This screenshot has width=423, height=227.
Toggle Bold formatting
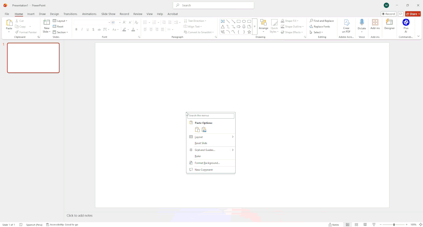[76, 29]
